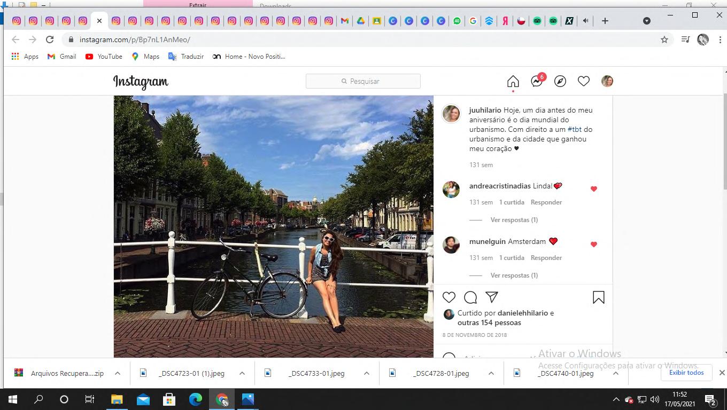Open andreacristinadias's profile picture
Screen dimensions: 727x410
[451, 190]
